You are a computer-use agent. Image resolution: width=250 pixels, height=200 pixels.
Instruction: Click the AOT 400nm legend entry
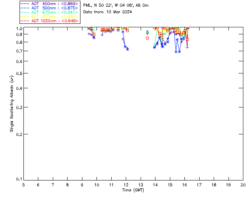tap(50, 4)
